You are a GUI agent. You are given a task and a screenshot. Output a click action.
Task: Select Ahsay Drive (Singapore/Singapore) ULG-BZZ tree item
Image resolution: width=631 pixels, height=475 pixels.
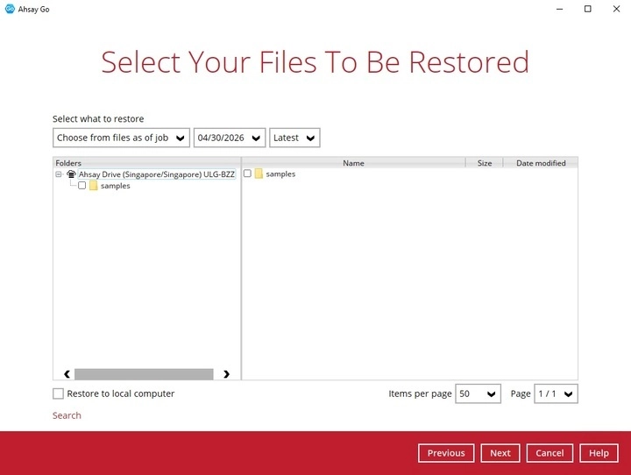coord(157,174)
